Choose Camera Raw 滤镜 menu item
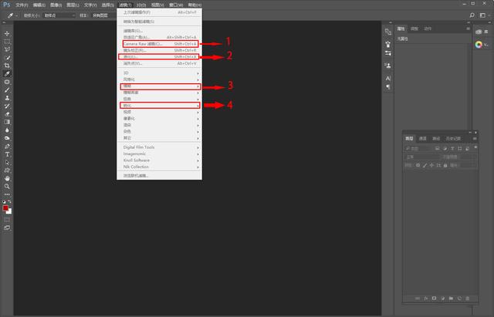The width and height of the screenshot is (494, 317). 161,44
